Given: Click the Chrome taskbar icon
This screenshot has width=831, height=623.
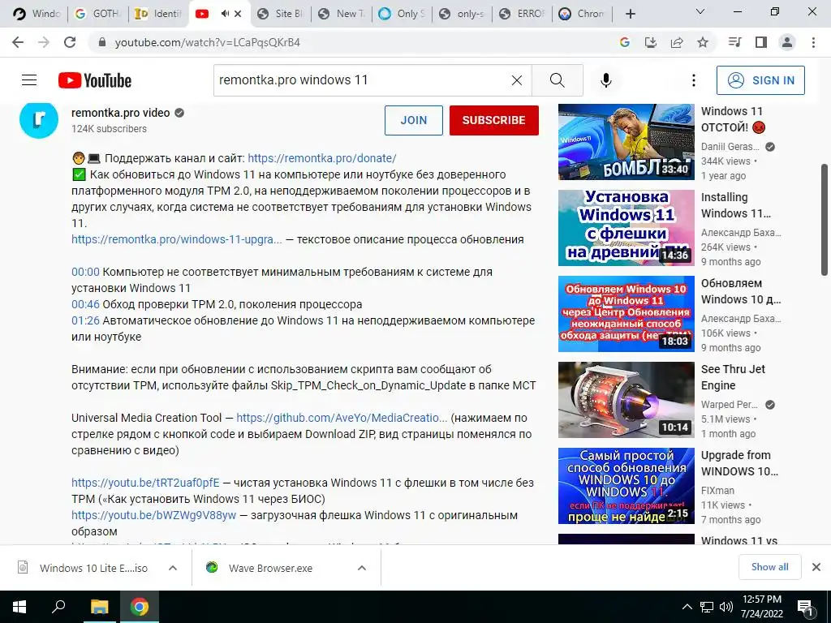Looking at the screenshot, I should tap(140, 607).
